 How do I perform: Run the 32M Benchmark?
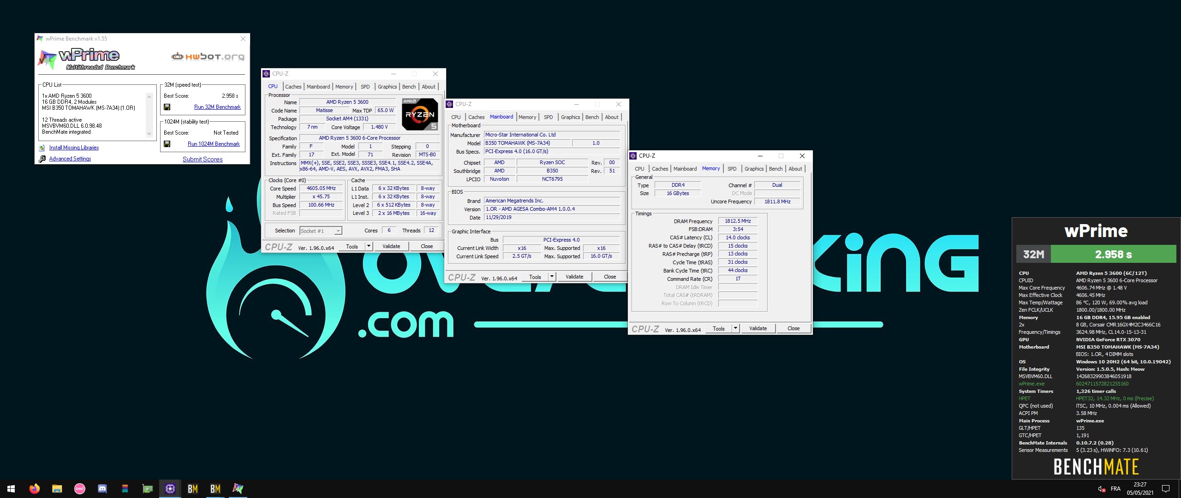(217, 107)
